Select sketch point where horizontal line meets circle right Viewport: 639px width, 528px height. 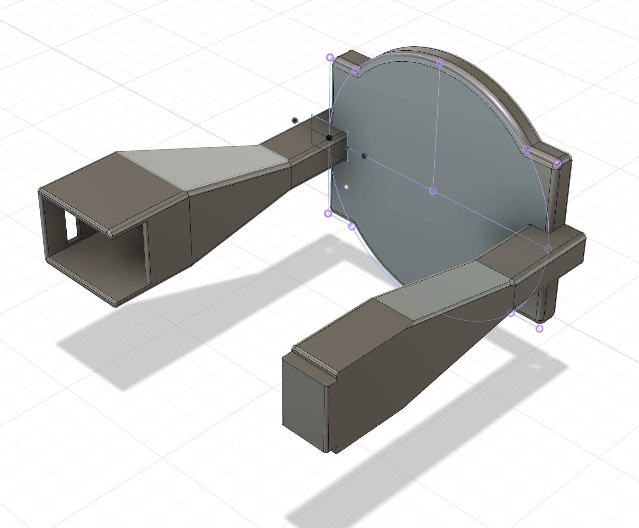coord(548,249)
